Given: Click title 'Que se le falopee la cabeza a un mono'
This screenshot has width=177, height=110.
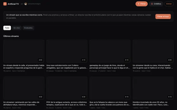Looking at the screenshot, I should click(x=110, y=103).
